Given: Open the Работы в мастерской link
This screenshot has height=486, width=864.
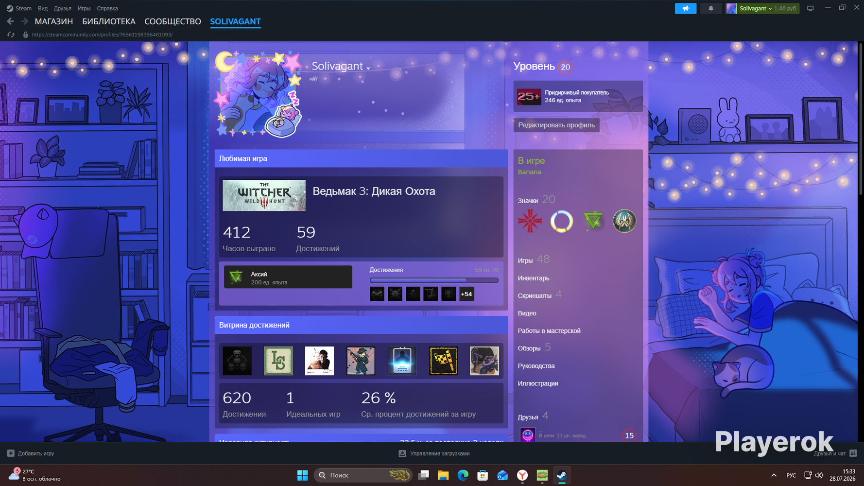Looking at the screenshot, I should pos(549,330).
